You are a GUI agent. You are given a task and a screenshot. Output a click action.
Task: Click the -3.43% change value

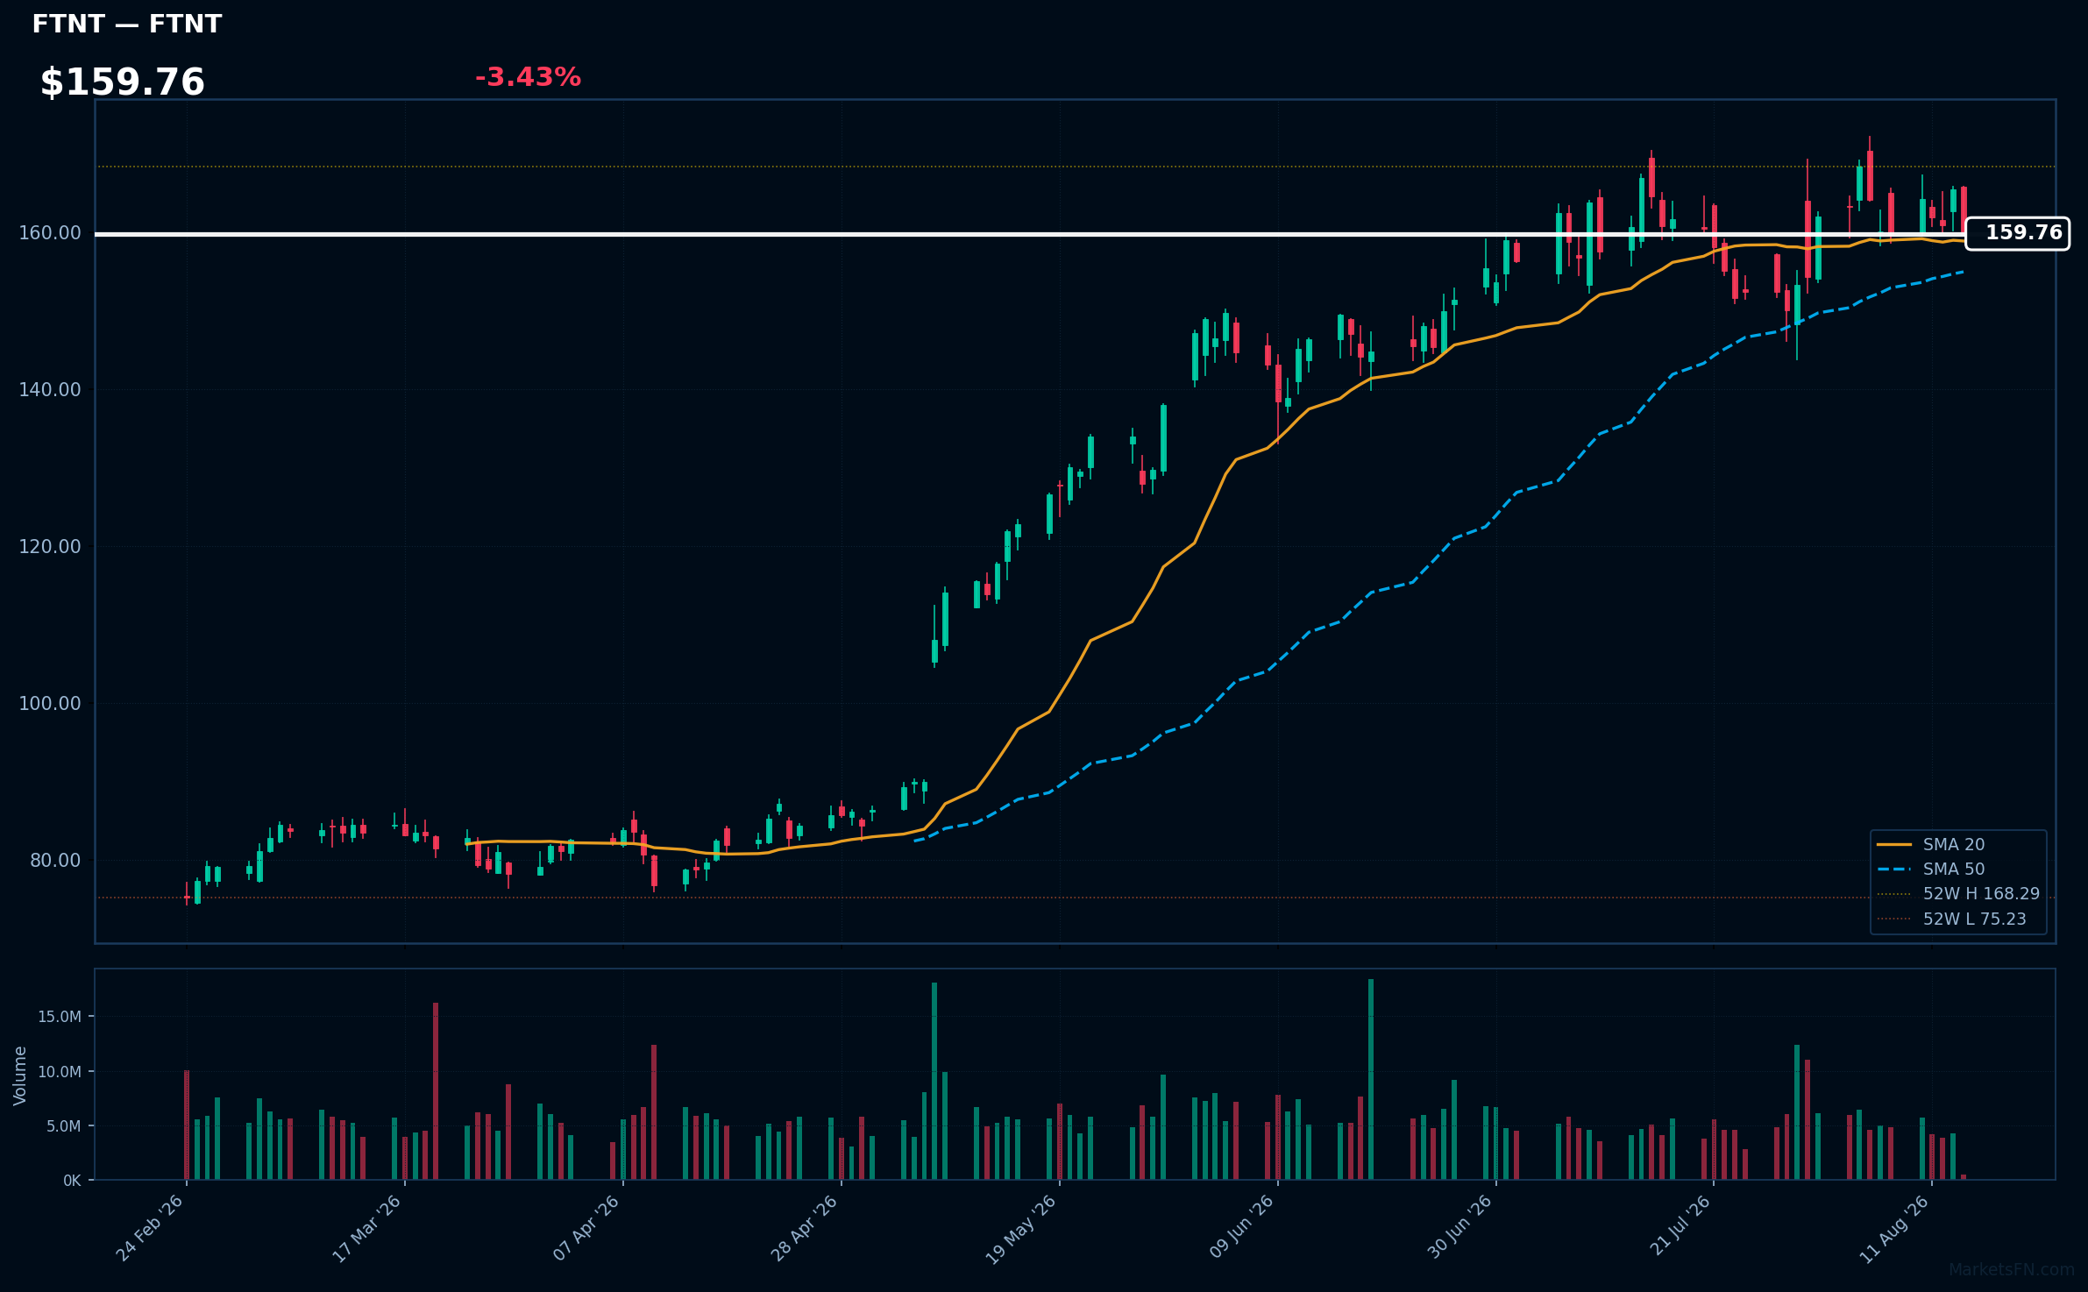point(528,78)
